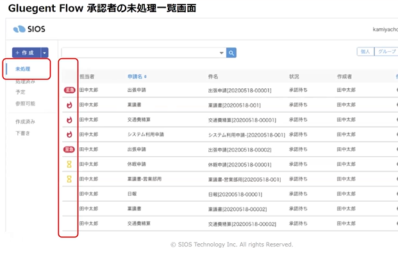Screen dimensions: 398x258
Task: Click 稟議書-営業部用 in the 申請名 column
Action: [x=144, y=179]
